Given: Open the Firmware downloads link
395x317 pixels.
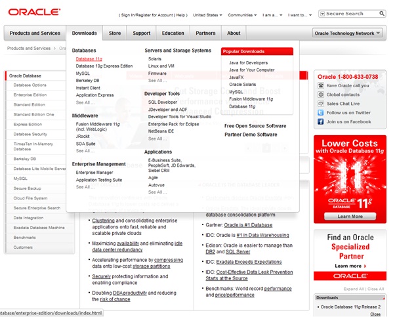Looking at the screenshot, I should click(x=157, y=74).
